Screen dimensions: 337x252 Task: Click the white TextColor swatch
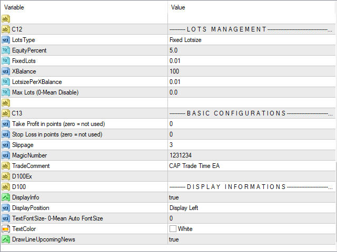click(x=173, y=229)
